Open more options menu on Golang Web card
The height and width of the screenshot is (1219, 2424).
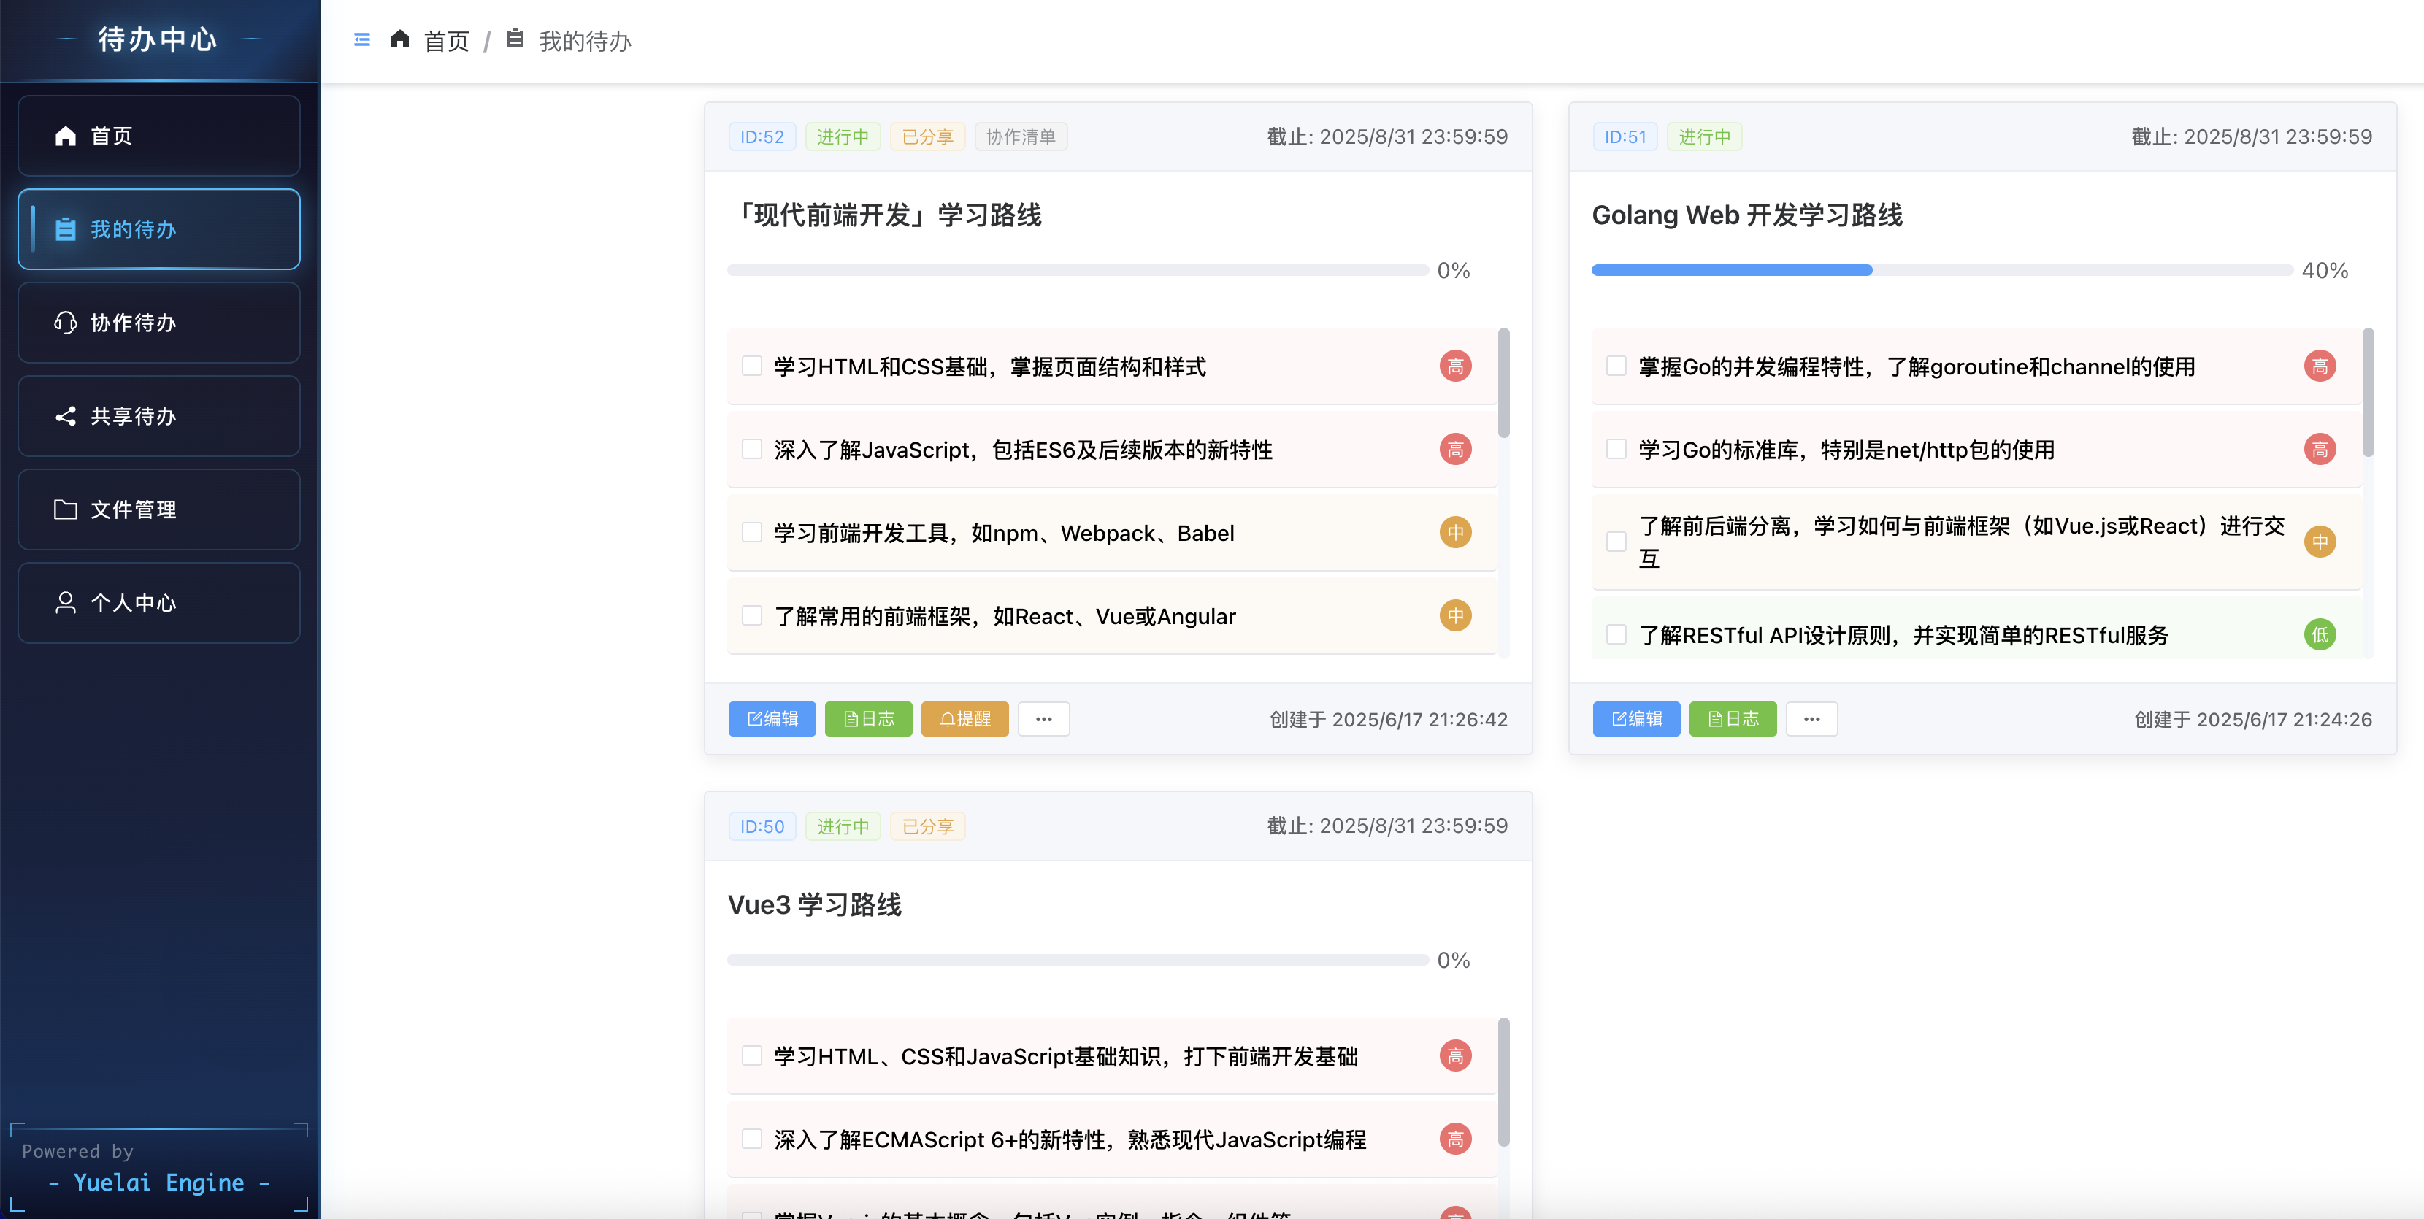[x=1811, y=718]
